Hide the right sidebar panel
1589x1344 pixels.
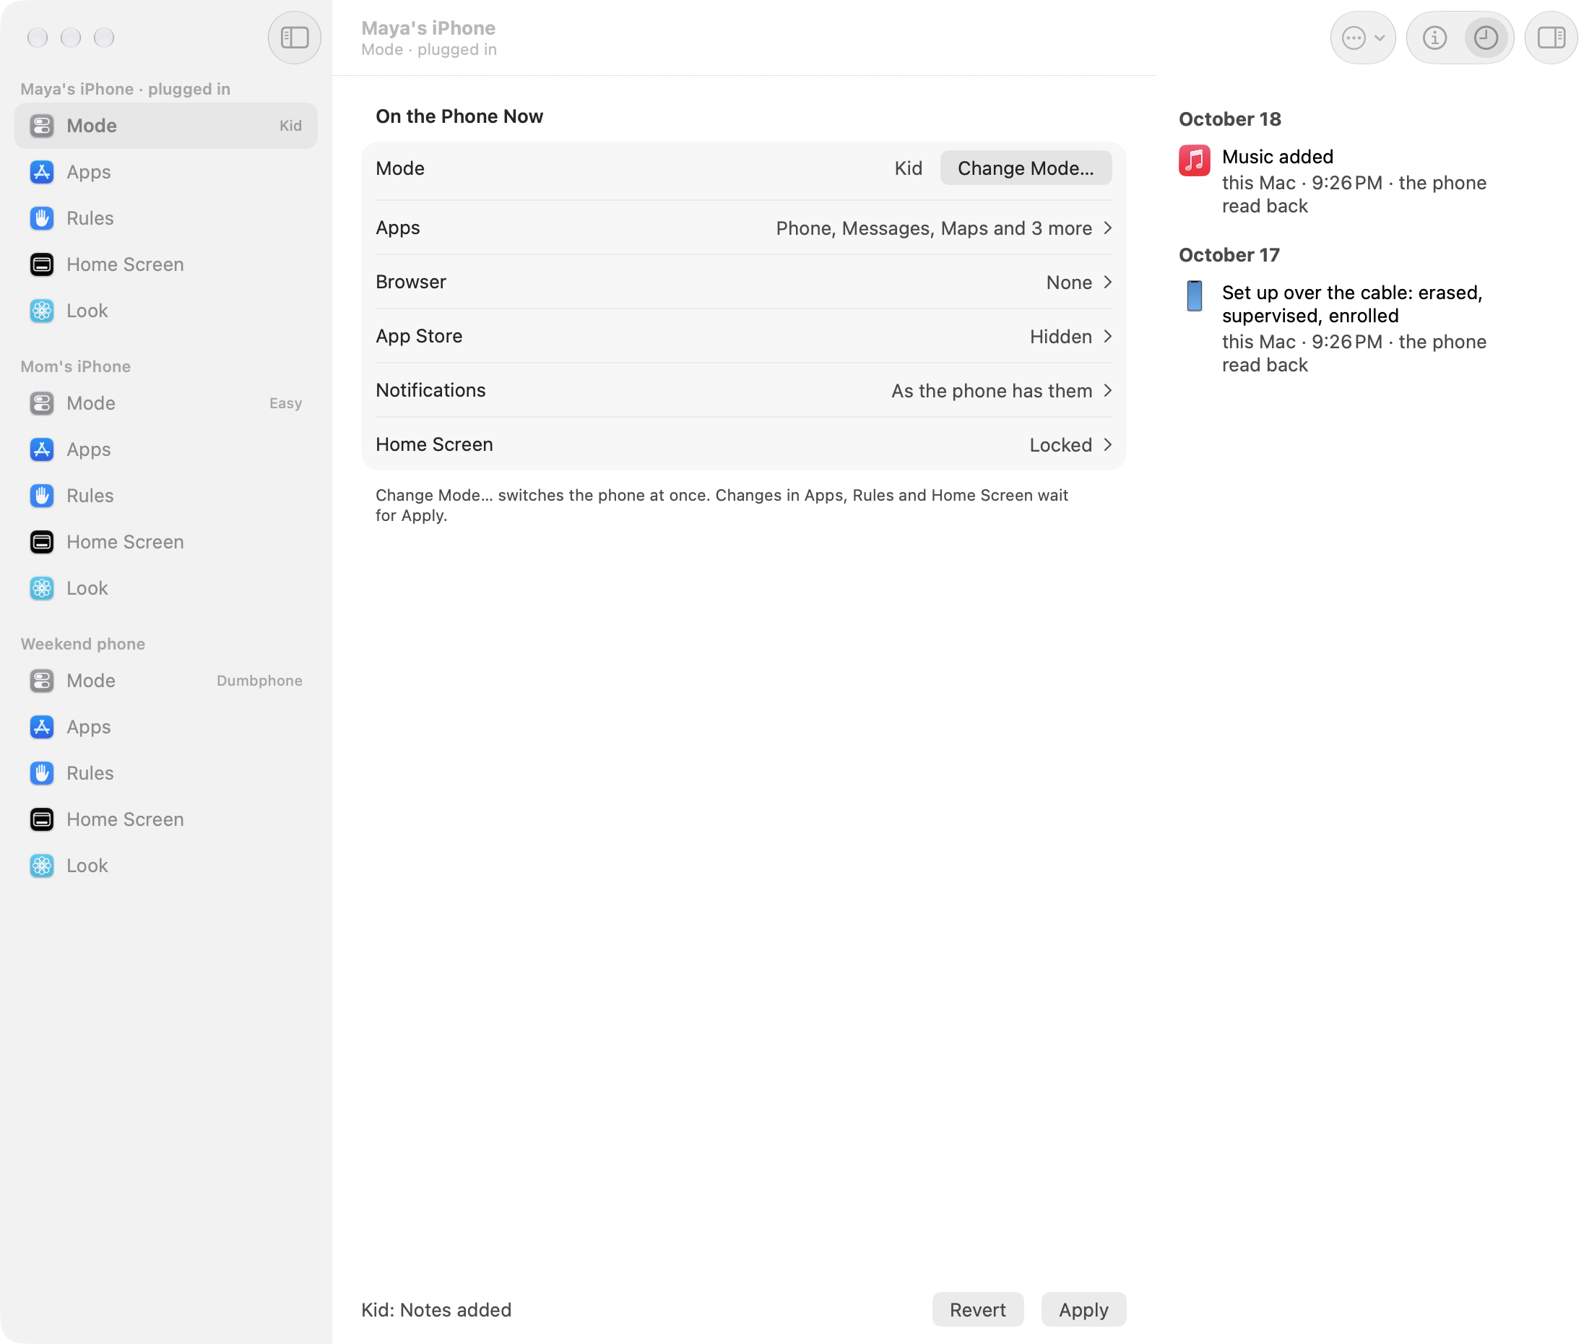click(x=1550, y=38)
